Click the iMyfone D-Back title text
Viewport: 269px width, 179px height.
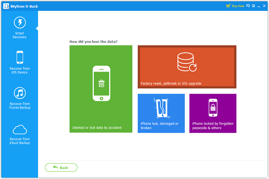coord(24,6)
